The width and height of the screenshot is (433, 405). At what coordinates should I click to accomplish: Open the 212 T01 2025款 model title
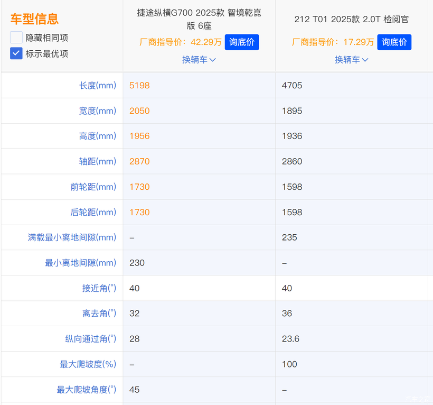point(351,20)
